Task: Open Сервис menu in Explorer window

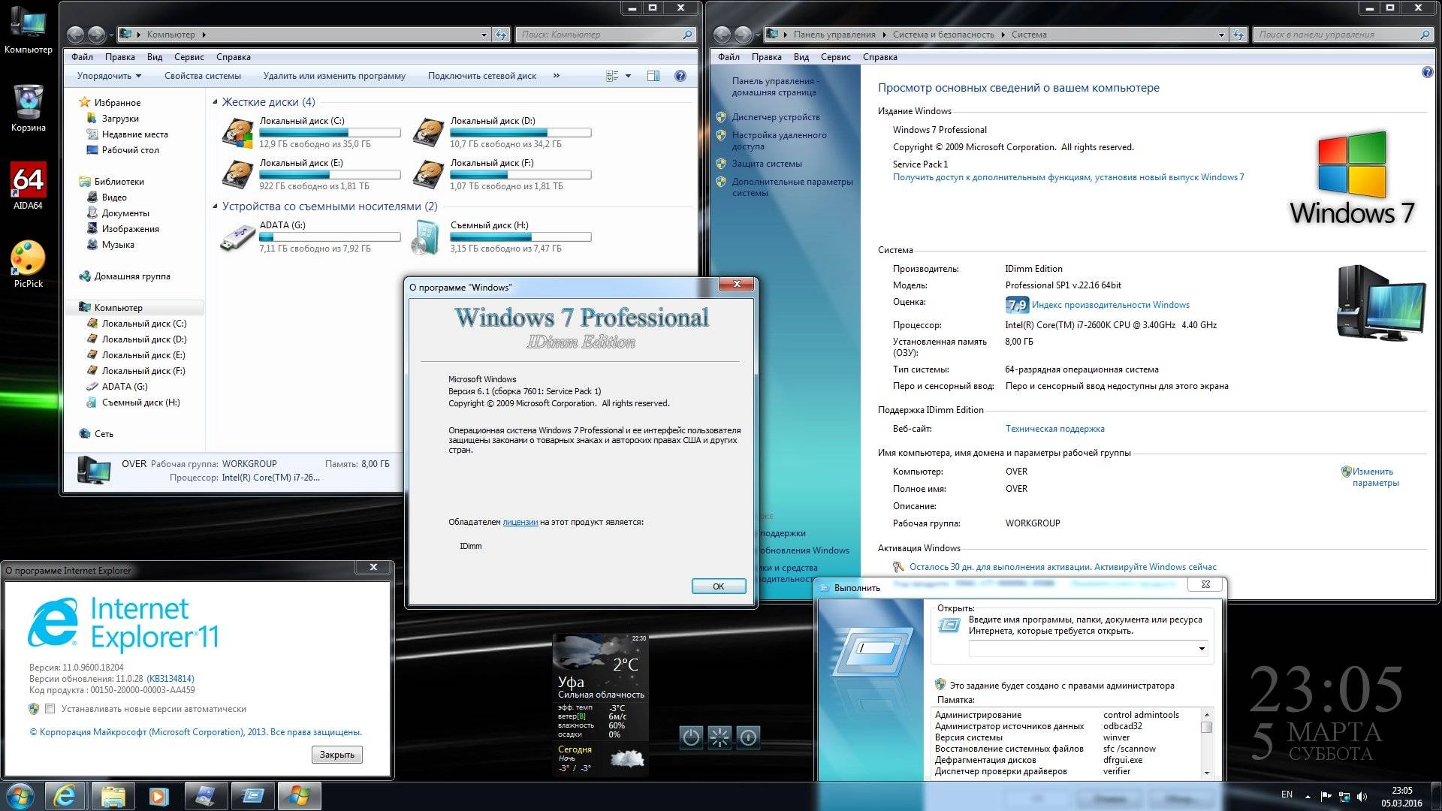Action: click(x=189, y=57)
